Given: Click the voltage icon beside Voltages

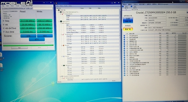Looking at the screenshot, I should (63, 23).
